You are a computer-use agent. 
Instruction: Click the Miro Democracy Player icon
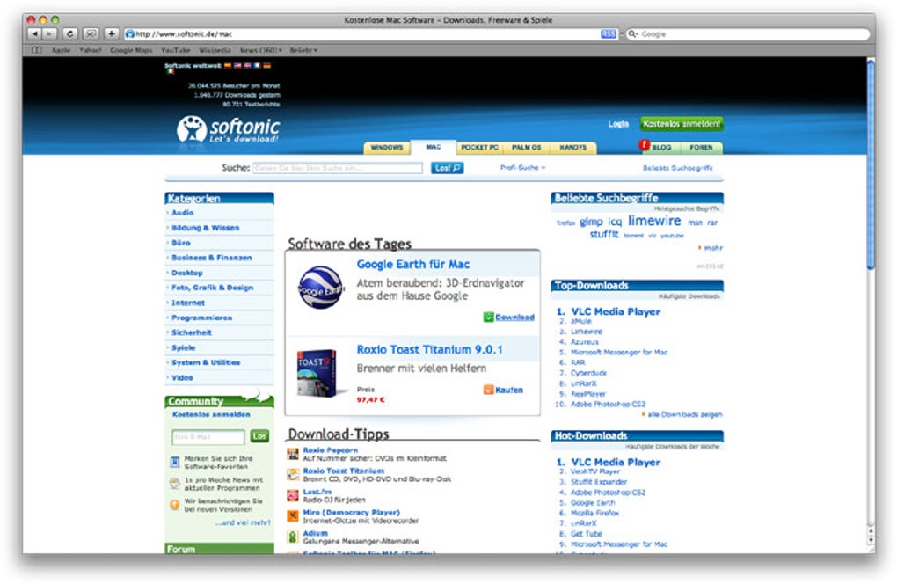point(293,516)
